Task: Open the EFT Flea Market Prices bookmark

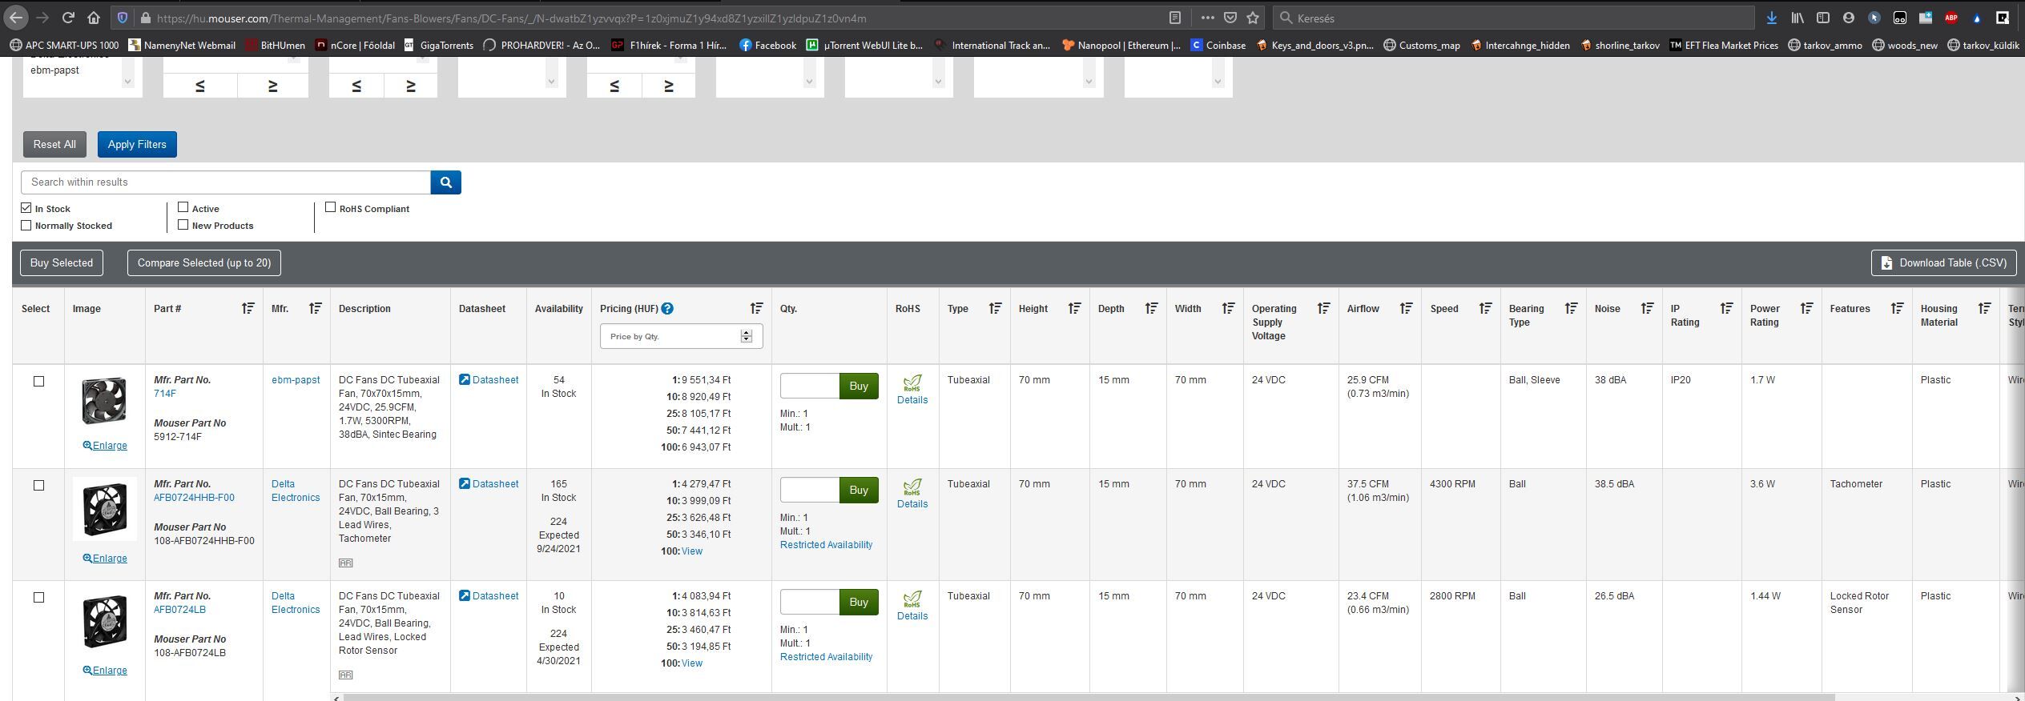Action: click(x=1724, y=45)
